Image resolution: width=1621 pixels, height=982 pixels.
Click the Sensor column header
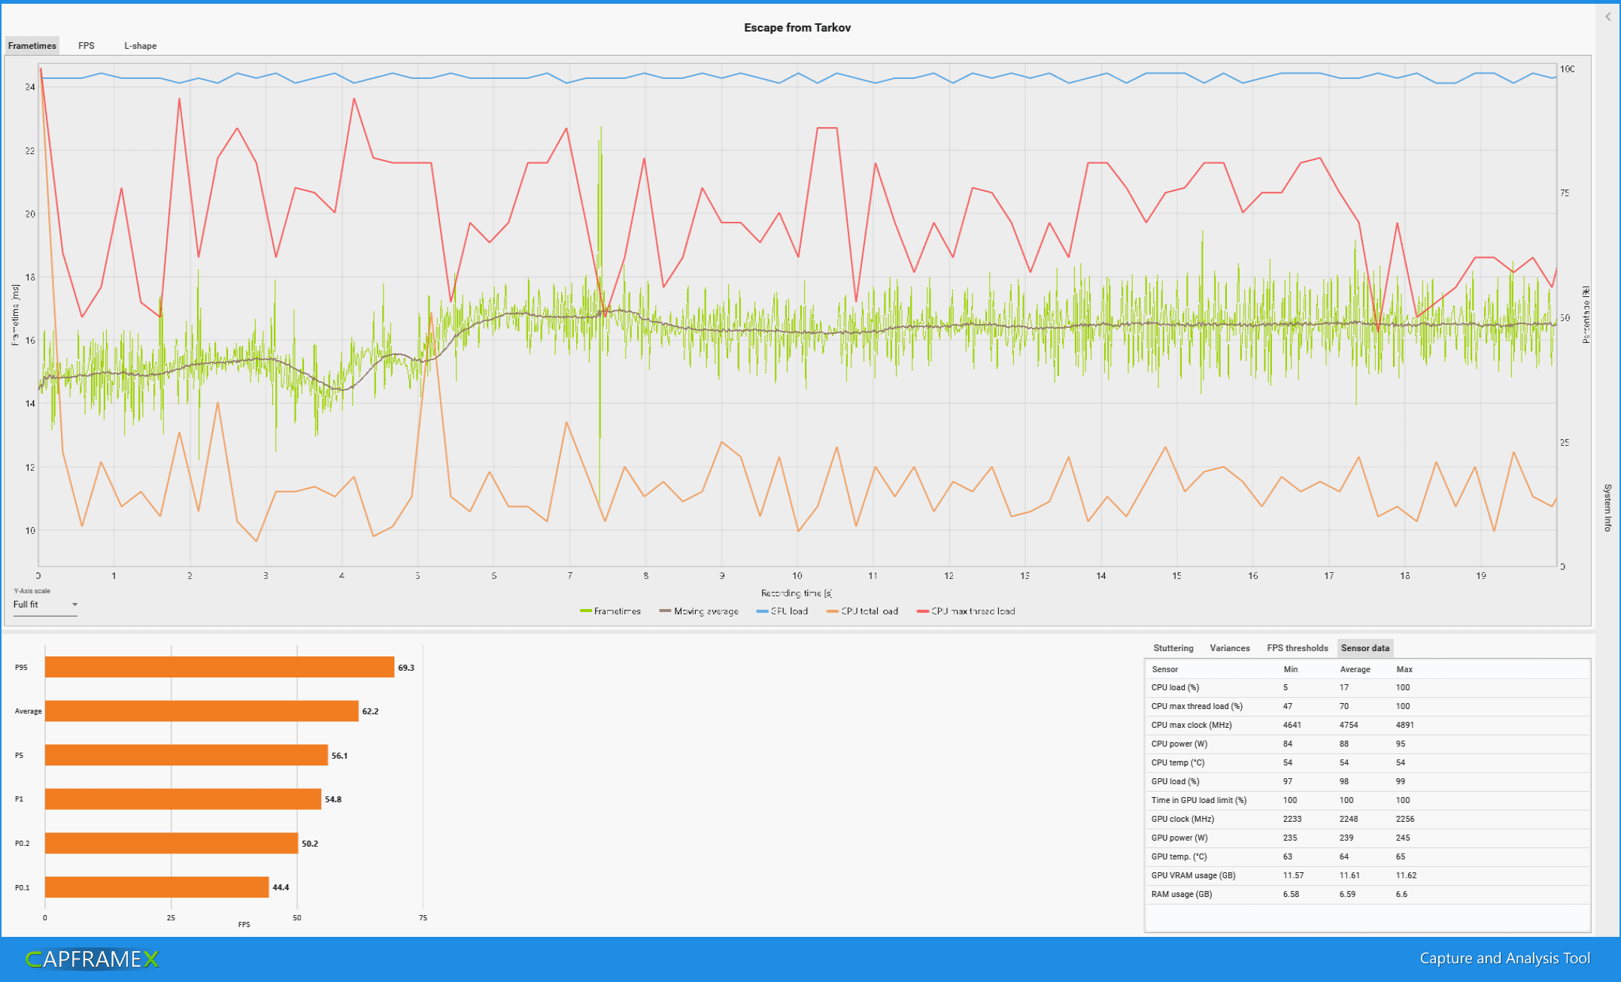pos(1164,669)
